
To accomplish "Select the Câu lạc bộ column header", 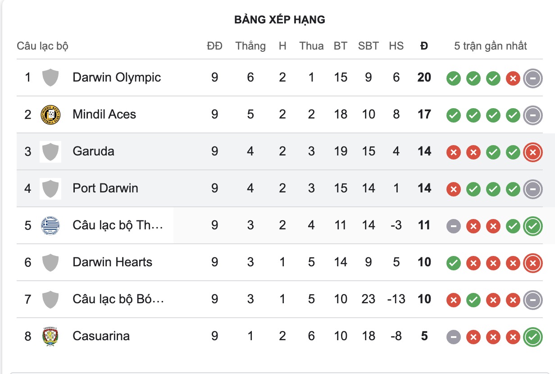I will pos(42,46).
